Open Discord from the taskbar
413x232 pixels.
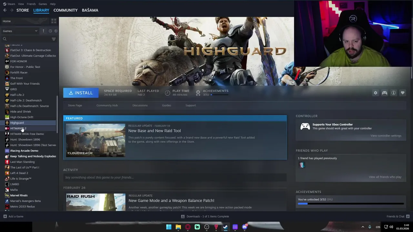pyautogui.click(x=245, y=227)
